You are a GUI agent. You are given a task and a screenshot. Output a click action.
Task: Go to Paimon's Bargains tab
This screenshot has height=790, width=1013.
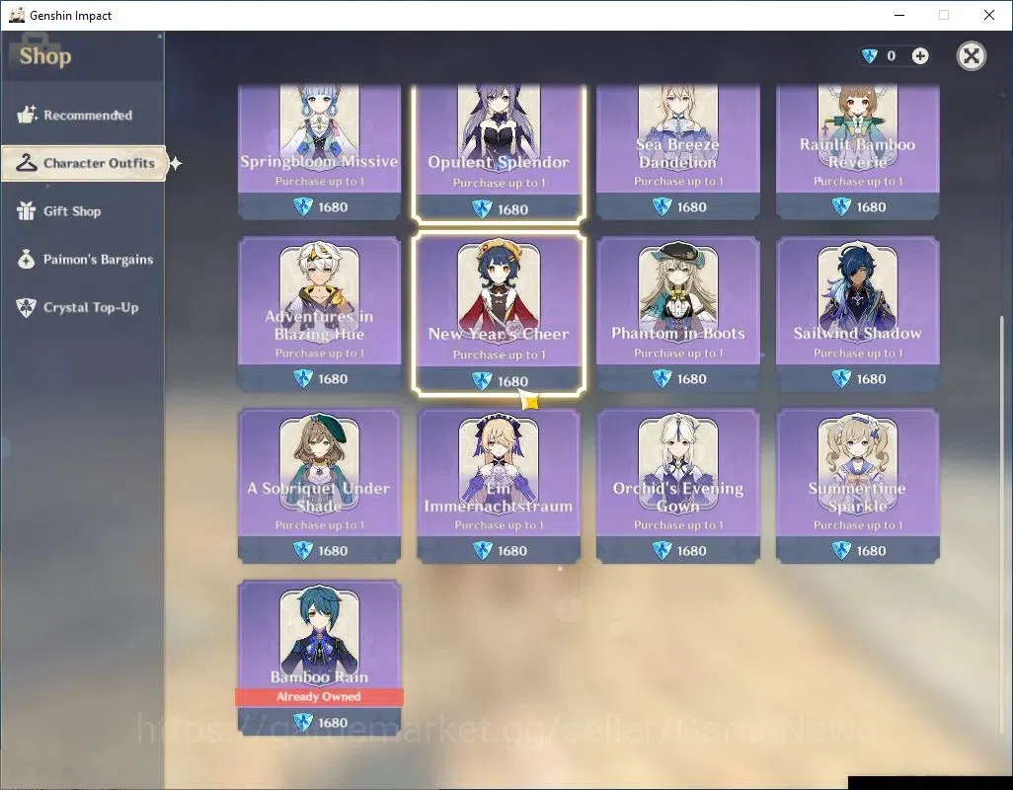click(82, 259)
